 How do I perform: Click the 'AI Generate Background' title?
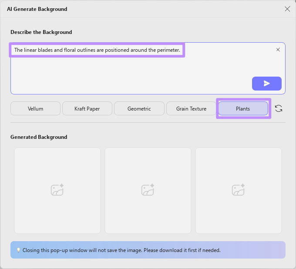tap(37, 9)
